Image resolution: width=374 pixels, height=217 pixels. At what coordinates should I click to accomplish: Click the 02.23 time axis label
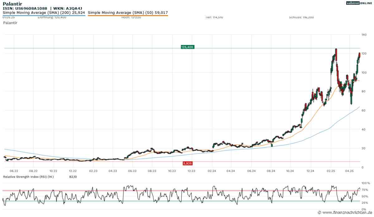[93, 171]
